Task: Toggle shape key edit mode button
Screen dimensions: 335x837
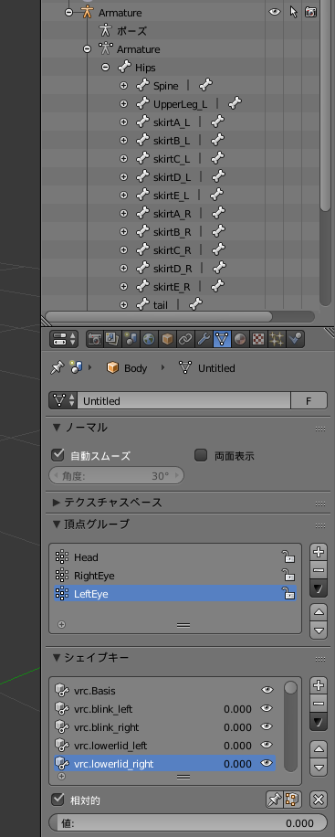Action: coord(293,800)
